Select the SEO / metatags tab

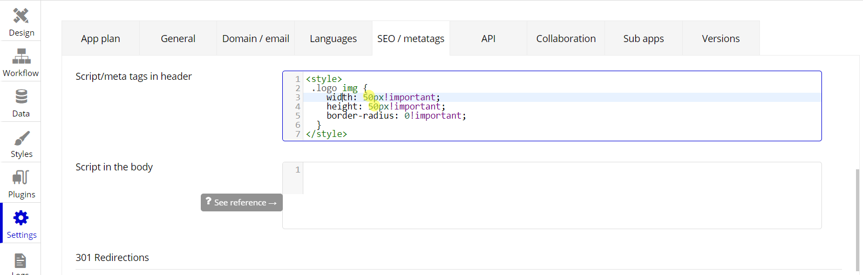[x=411, y=38]
